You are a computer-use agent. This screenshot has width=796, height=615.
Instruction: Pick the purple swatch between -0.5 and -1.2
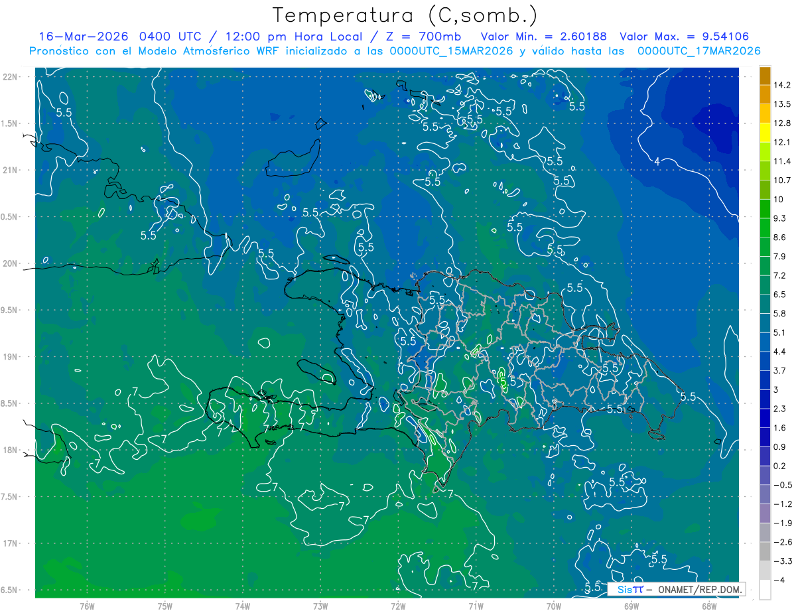pyautogui.click(x=765, y=494)
